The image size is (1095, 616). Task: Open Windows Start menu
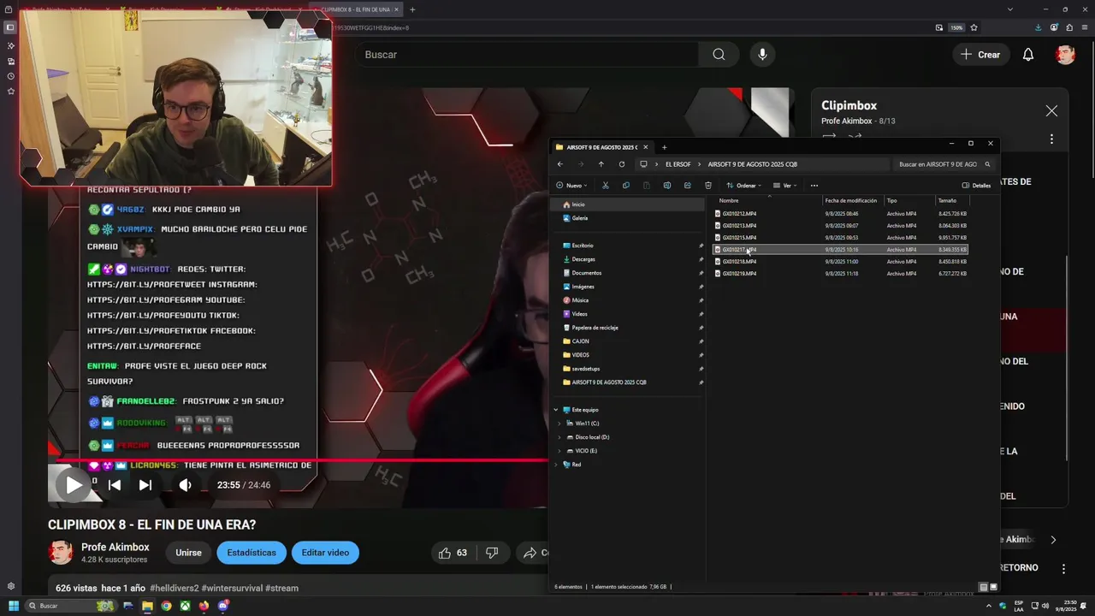13,606
